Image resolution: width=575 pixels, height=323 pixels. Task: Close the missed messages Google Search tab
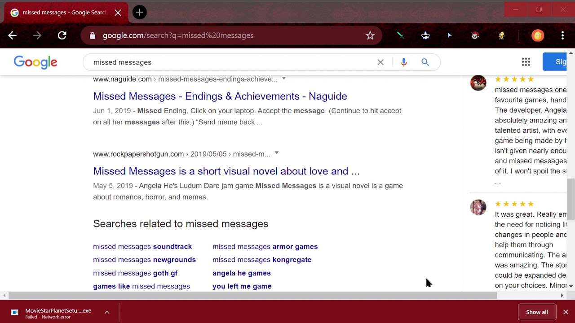click(118, 13)
